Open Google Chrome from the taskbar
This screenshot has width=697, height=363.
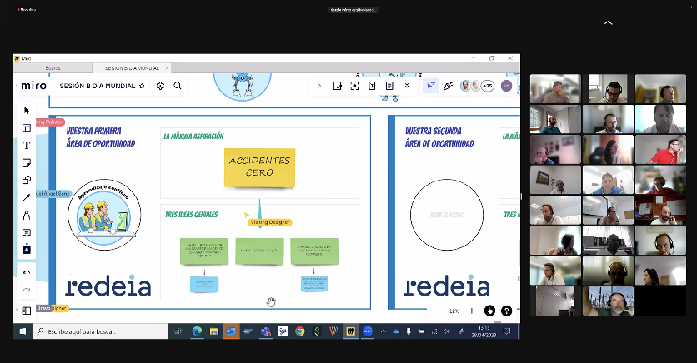[300, 331]
